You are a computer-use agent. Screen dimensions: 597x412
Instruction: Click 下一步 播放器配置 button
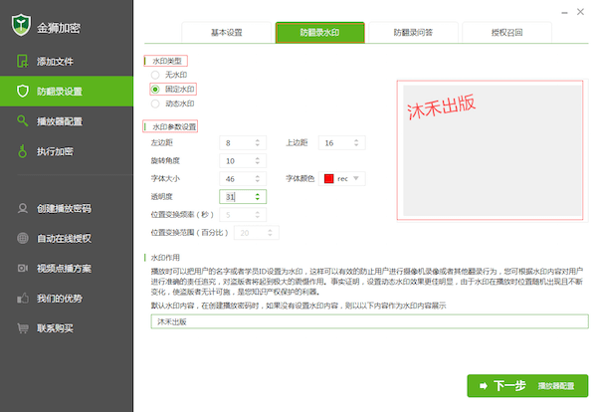[527, 386]
